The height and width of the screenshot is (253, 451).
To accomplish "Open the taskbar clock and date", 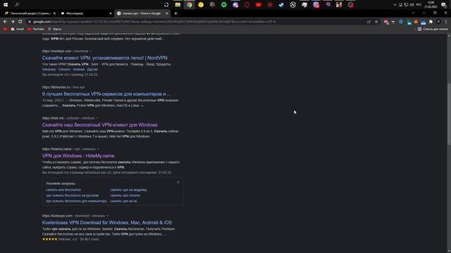I will tap(431, 5).
